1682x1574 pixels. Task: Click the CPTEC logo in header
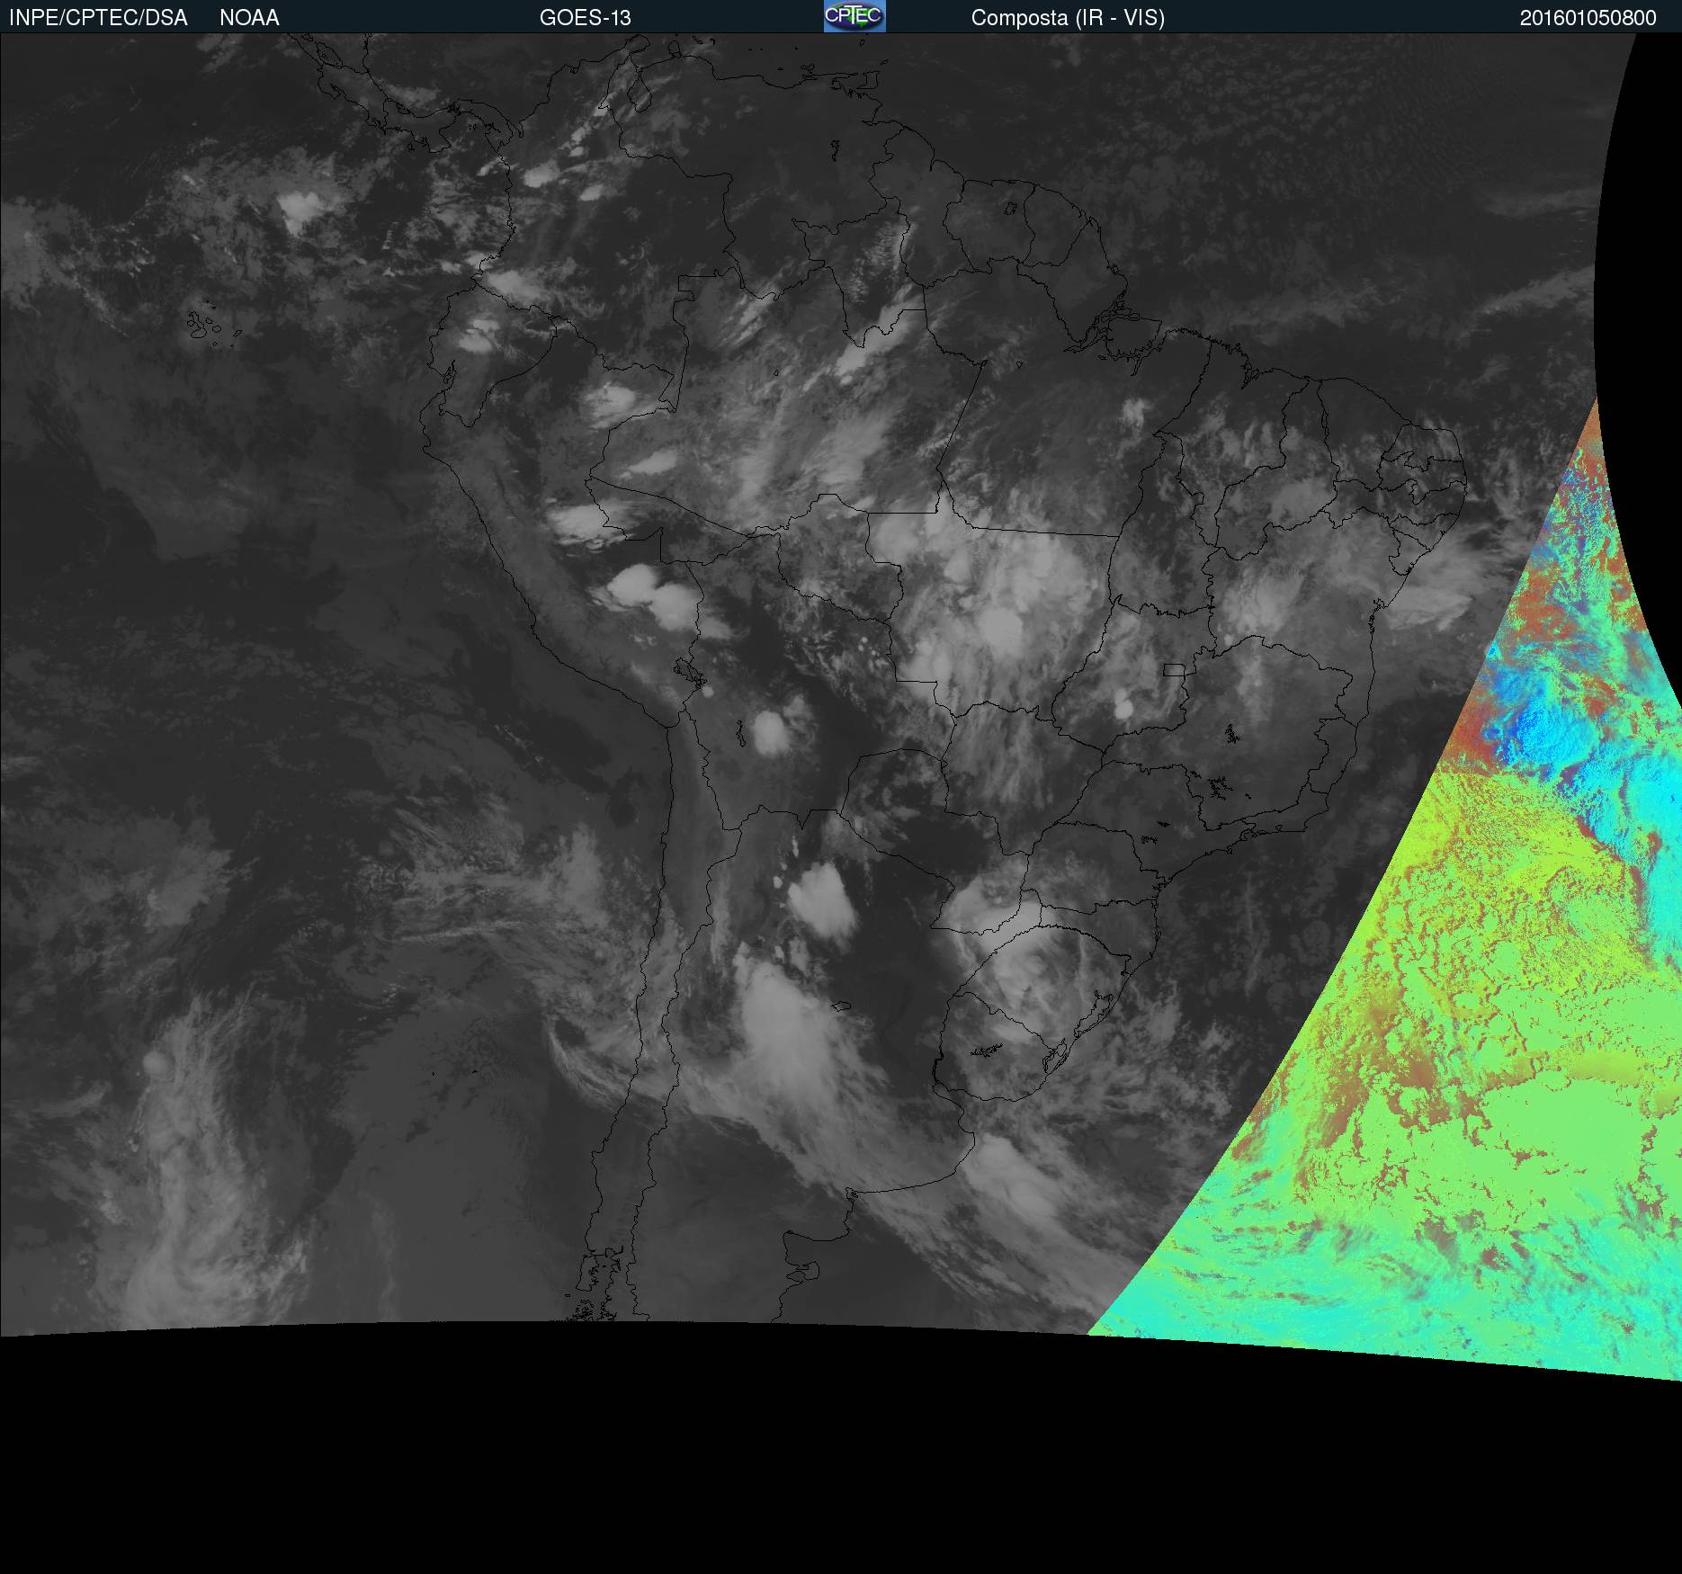pyautogui.click(x=854, y=16)
